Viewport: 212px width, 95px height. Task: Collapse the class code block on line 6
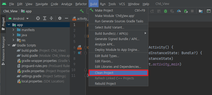point(85,47)
